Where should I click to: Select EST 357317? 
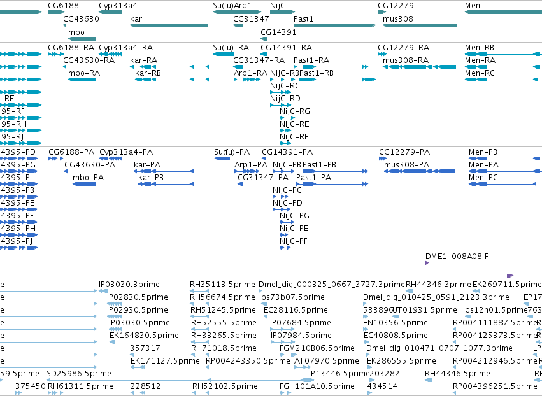click(x=145, y=348)
